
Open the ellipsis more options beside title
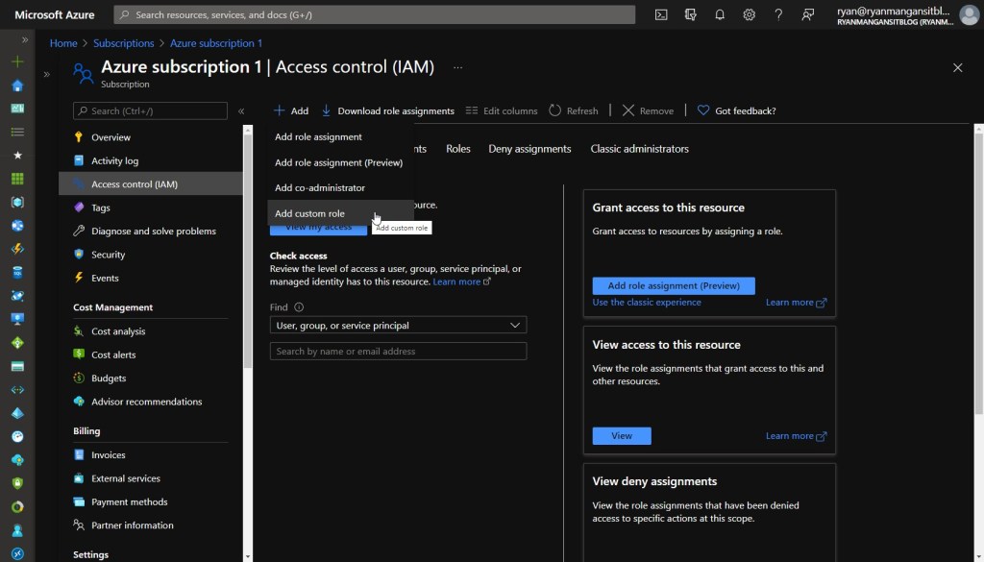(458, 67)
